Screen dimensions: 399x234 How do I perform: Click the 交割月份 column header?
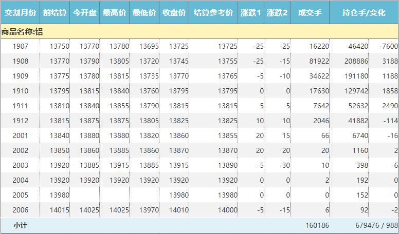(x=20, y=12)
